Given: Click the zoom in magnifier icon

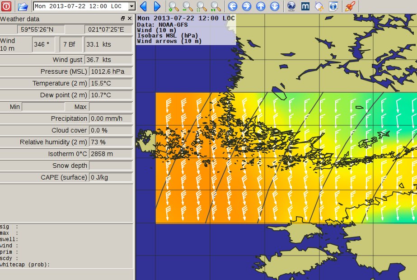Looking at the screenshot, I should click(x=173, y=6).
